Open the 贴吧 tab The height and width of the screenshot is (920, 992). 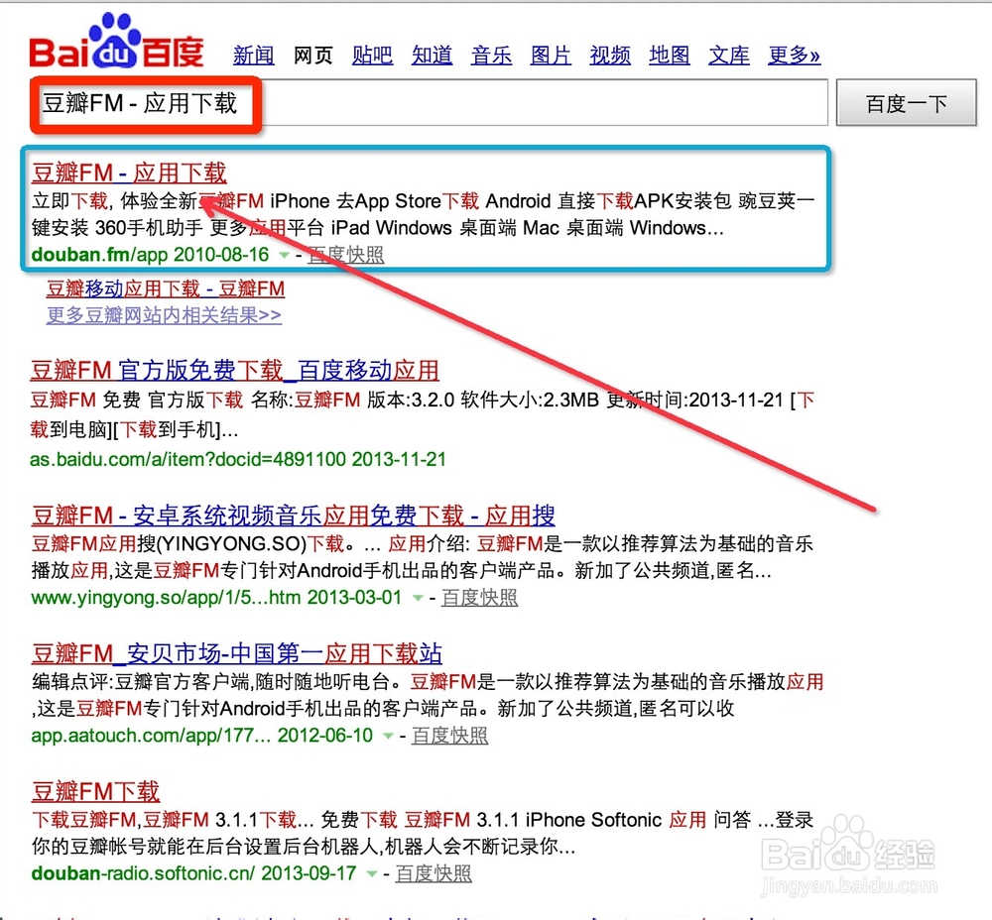(x=372, y=56)
